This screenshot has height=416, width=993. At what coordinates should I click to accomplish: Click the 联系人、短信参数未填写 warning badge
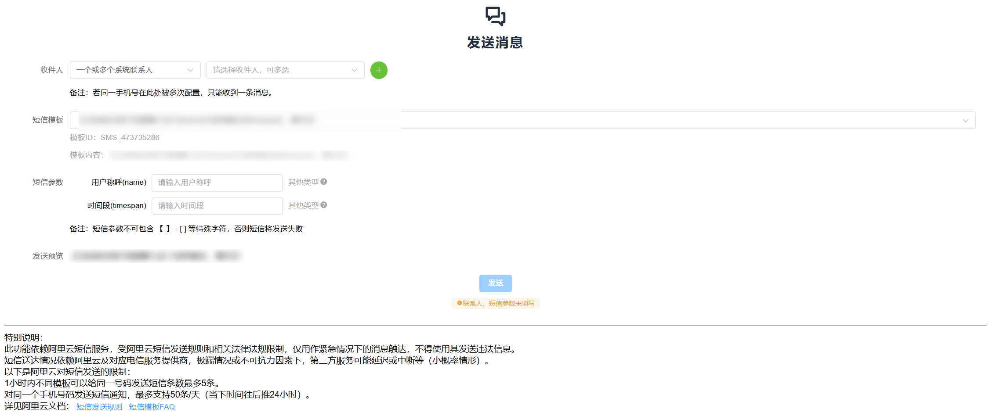pyautogui.click(x=495, y=303)
